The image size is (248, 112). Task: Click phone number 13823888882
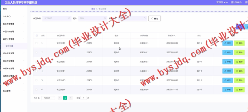pyautogui.click(x=172, y=52)
